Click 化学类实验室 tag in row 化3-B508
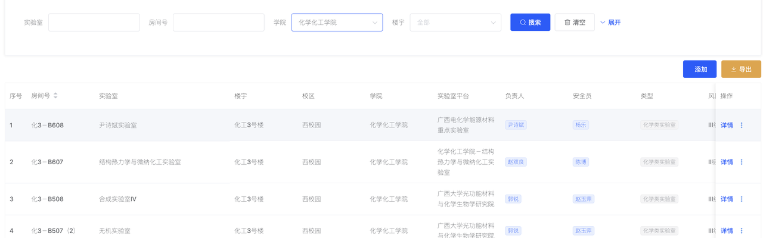The height and width of the screenshot is (238, 763). pos(659,199)
